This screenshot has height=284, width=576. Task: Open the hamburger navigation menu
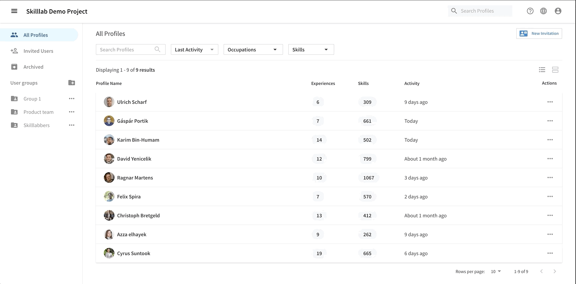click(14, 11)
